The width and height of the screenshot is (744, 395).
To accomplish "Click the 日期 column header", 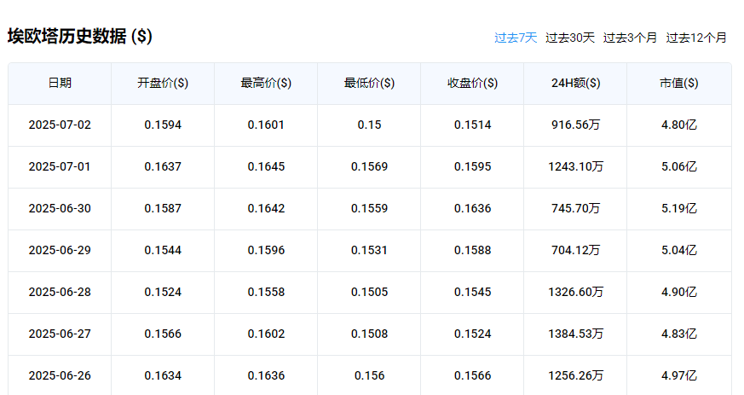I will pos(60,83).
